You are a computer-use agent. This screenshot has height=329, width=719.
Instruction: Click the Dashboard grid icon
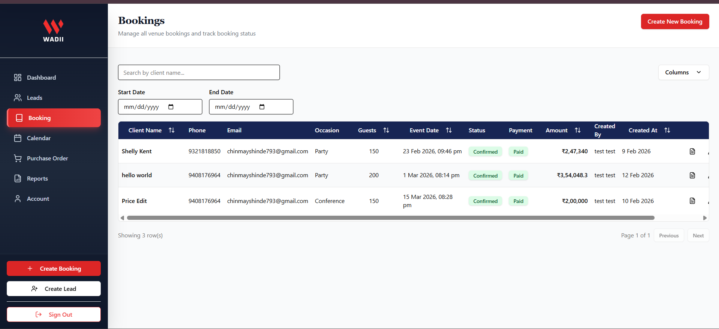click(18, 77)
